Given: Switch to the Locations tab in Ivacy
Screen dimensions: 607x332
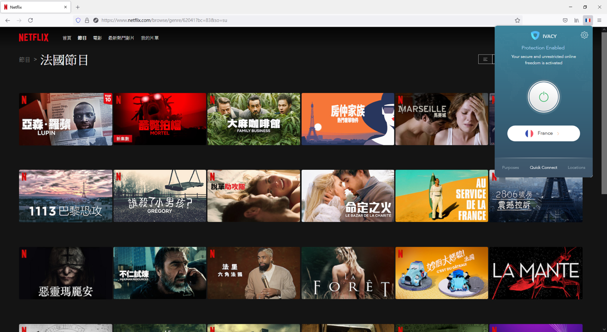Looking at the screenshot, I should 576,167.
